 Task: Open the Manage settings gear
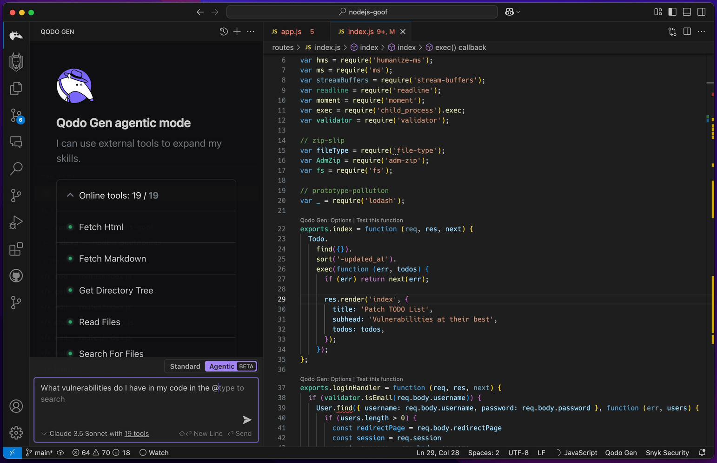[16, 433]
